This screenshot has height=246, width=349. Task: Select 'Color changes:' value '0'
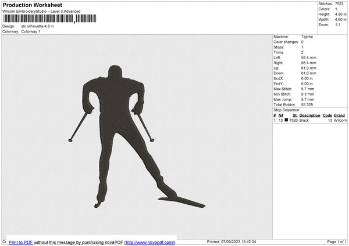point(302,42)
